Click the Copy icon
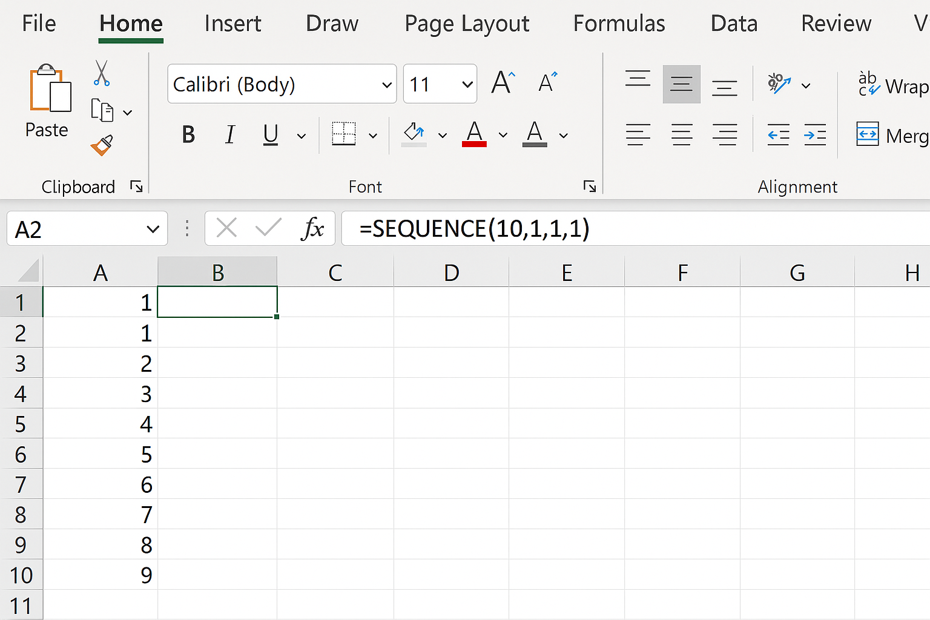 tap(102, 111)
